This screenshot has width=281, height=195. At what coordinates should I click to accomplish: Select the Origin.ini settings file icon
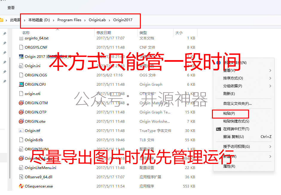pyautogui.click(x=21, y=66)
